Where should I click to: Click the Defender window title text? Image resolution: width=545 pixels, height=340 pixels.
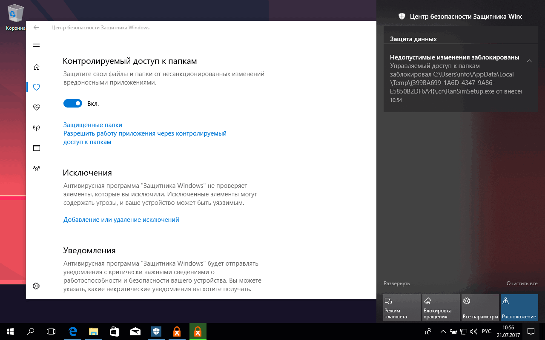coord(100,28)
